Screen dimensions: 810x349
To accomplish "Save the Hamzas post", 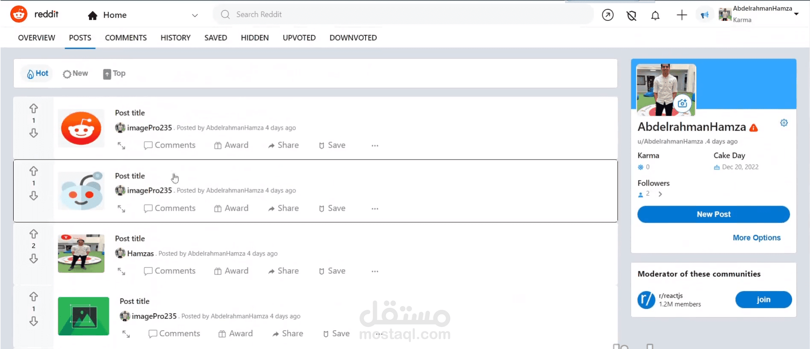I will click(x=332, y=271).
